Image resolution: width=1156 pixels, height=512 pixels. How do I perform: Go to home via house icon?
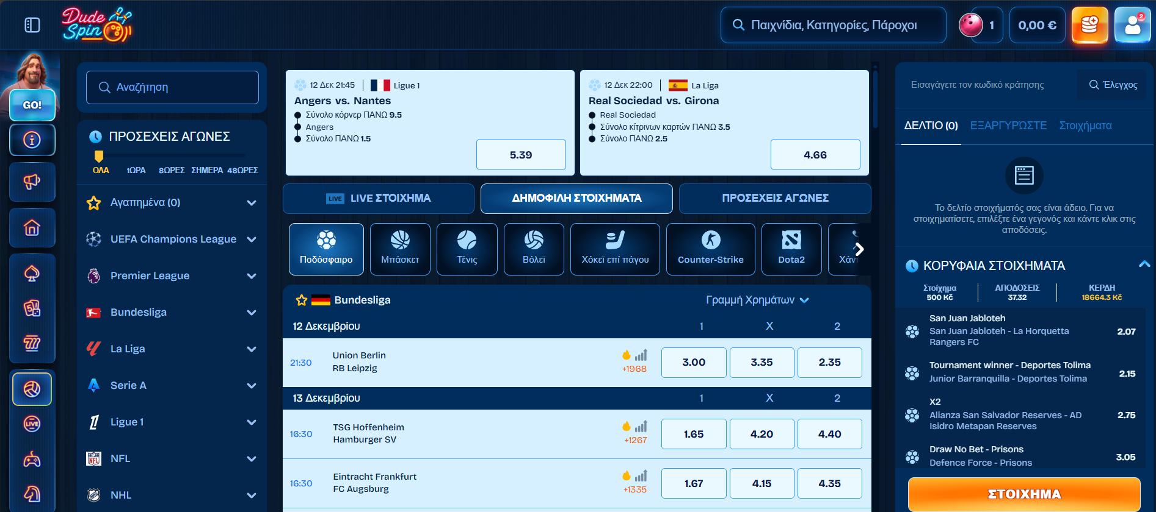pos(32,227)
